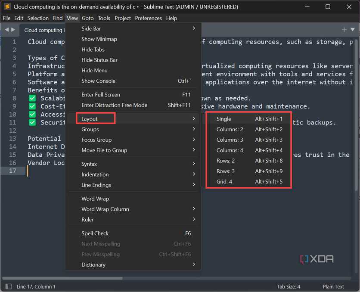Toggle Word Wrap
The height and width of the screenshot is (292, 360).
(x=133, y=199)
